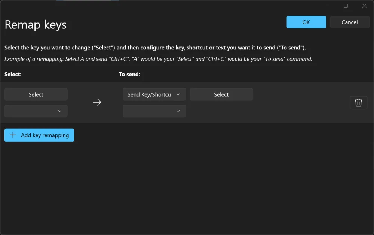Open the empty key dropdown under To send

154,111
